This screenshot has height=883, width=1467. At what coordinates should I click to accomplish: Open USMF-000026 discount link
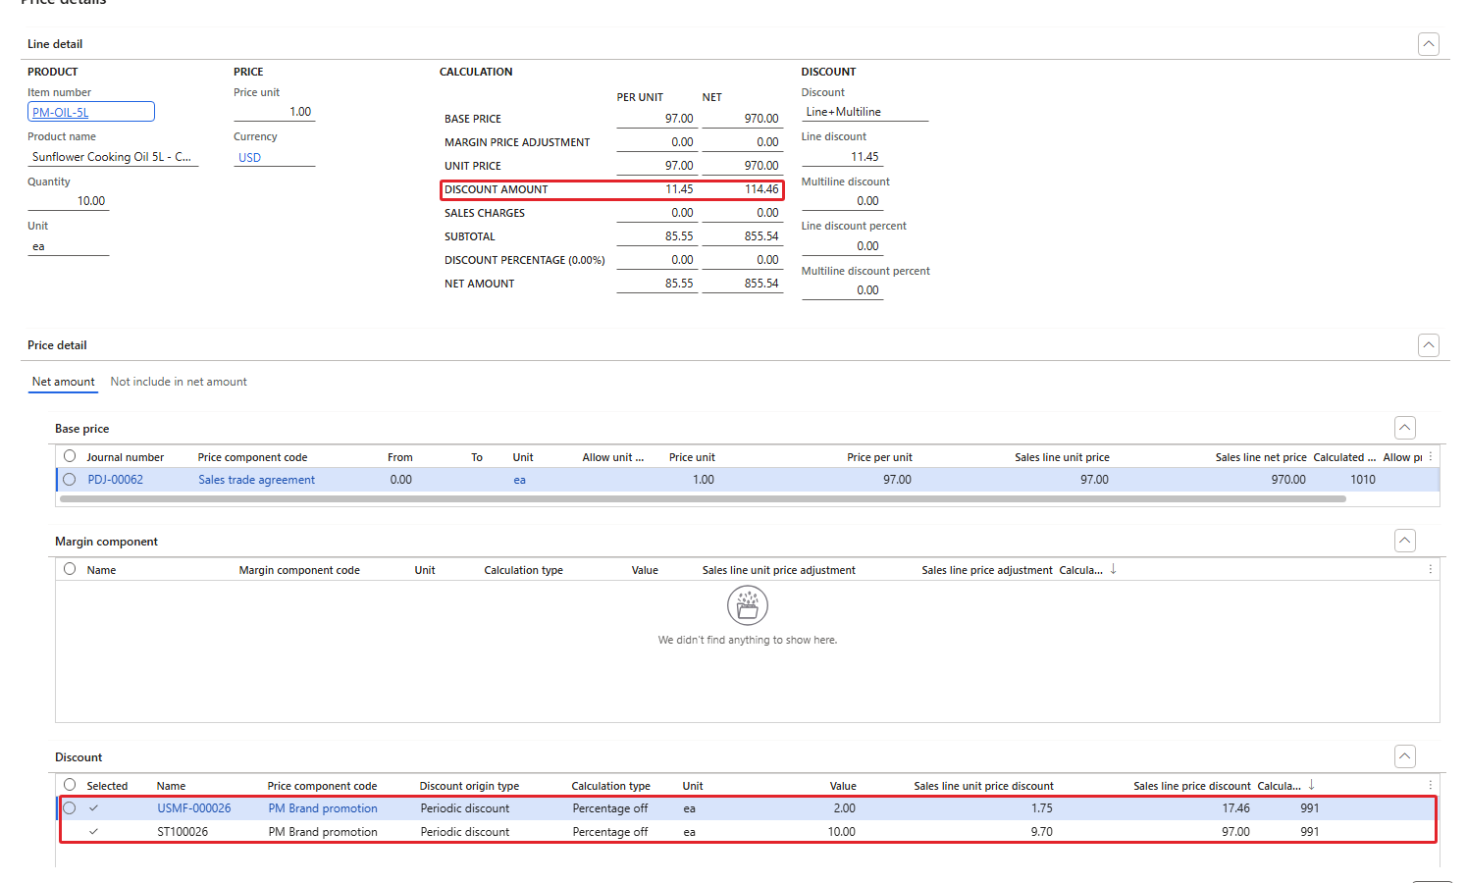194,808
